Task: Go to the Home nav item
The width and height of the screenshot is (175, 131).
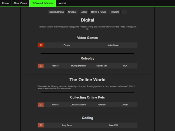Action: [x=6, y=3]
